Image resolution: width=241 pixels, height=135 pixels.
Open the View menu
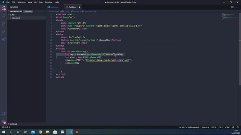pyautogui.click(x=30, y=2)
